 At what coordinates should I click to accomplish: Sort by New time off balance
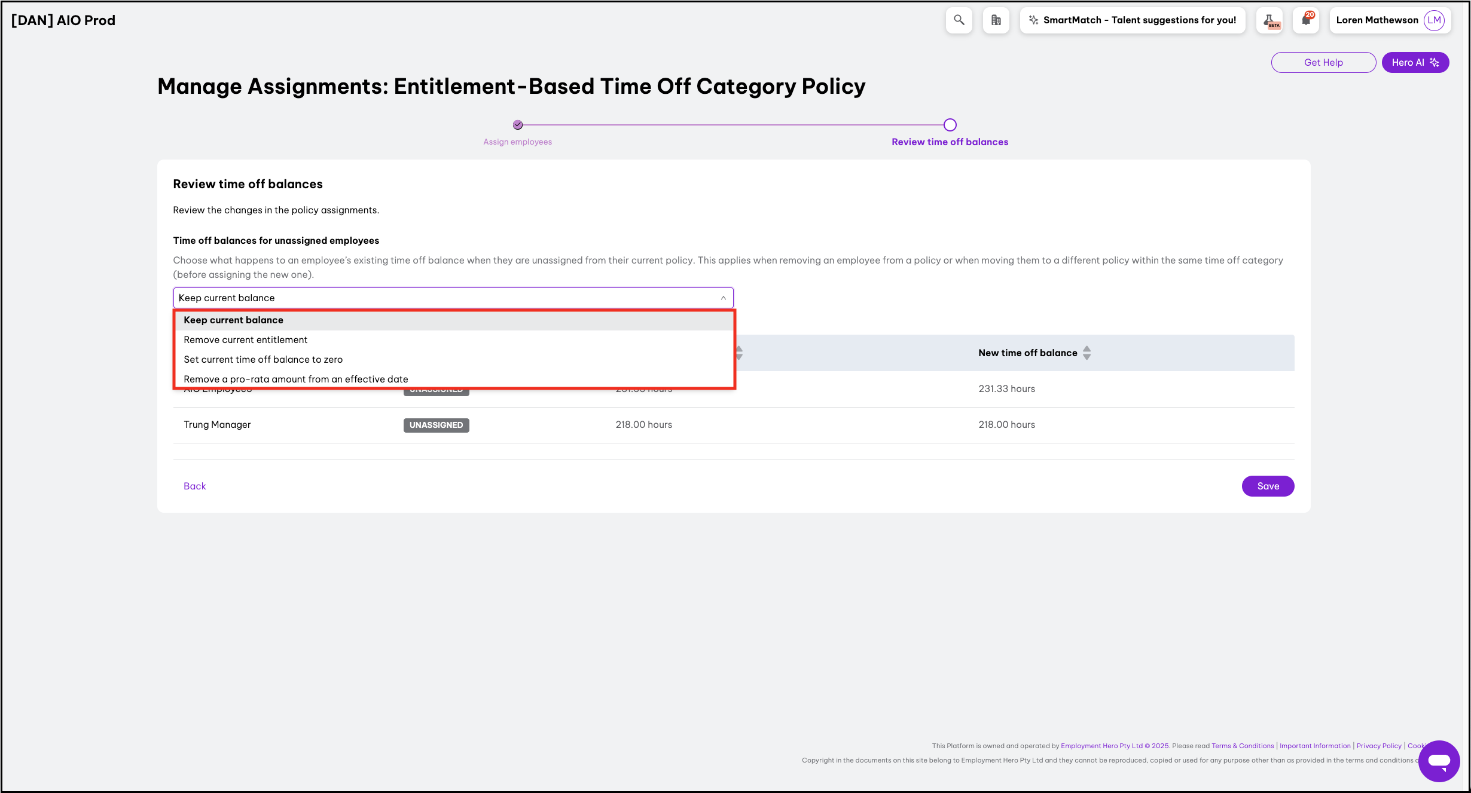pyautogui.click(x=1087, y=353)
